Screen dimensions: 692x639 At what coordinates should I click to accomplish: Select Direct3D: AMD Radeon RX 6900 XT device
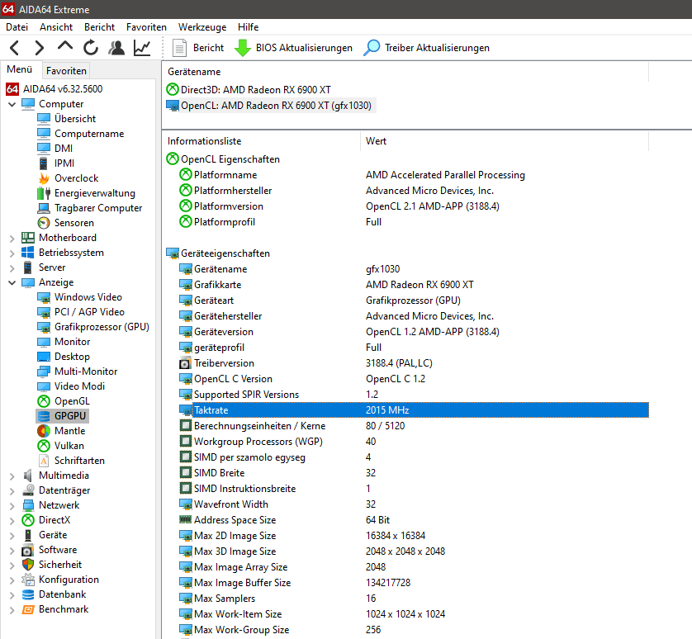[x=249, y=90]
